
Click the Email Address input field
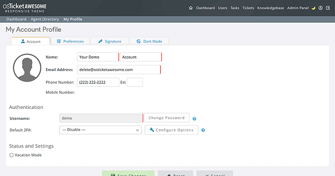[x=118, y=69]
